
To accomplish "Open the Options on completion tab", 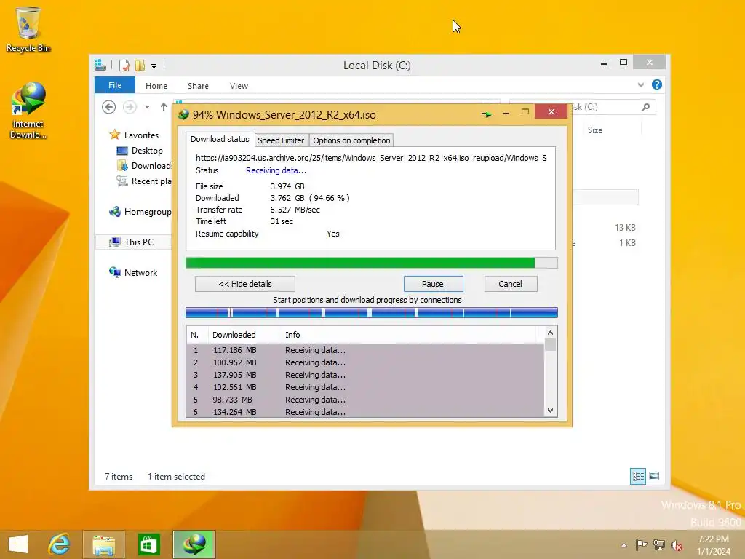I will tap(351, 140).
